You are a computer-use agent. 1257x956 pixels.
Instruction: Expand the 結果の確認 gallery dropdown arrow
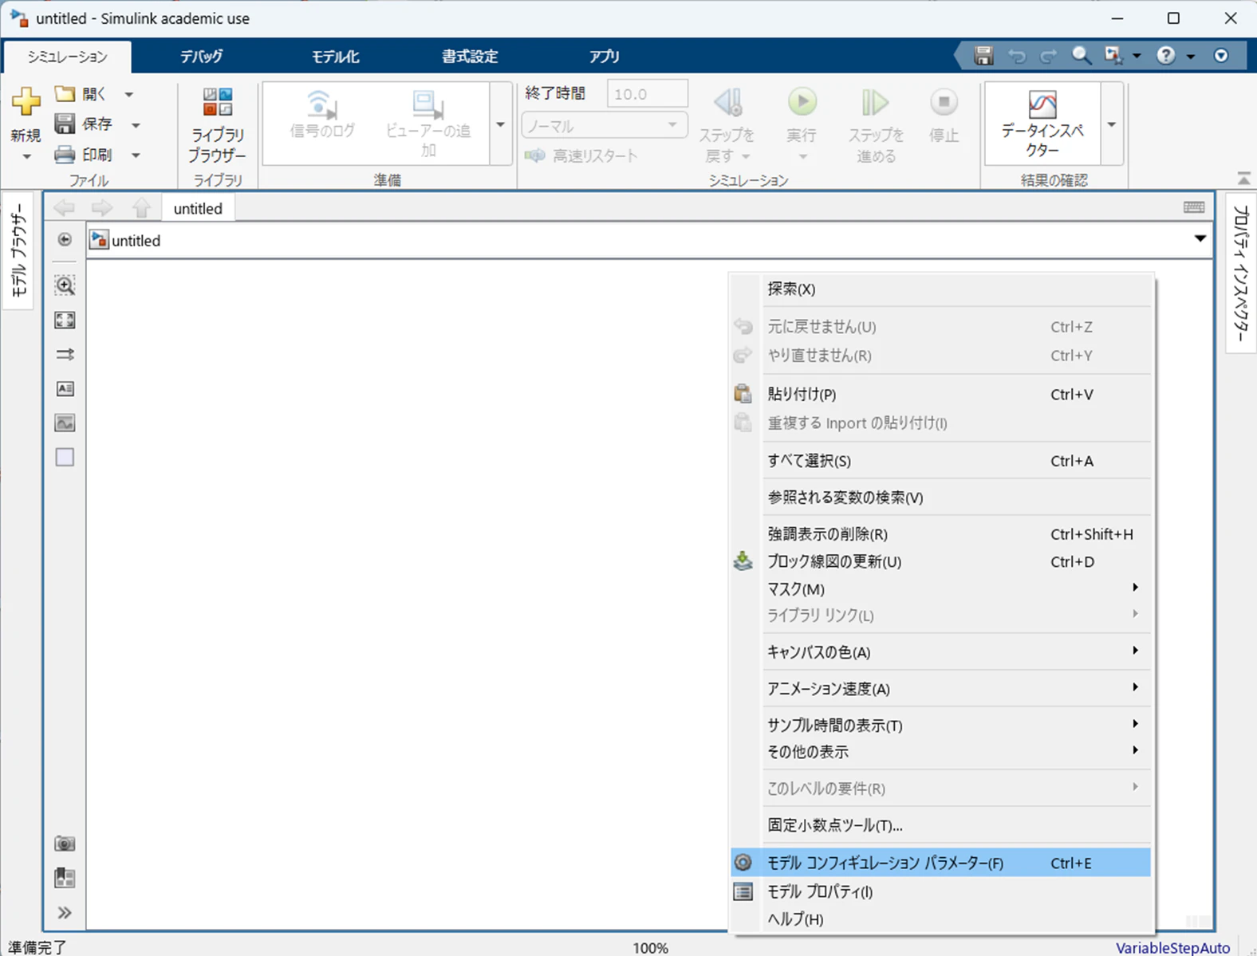click(1112, 124)
